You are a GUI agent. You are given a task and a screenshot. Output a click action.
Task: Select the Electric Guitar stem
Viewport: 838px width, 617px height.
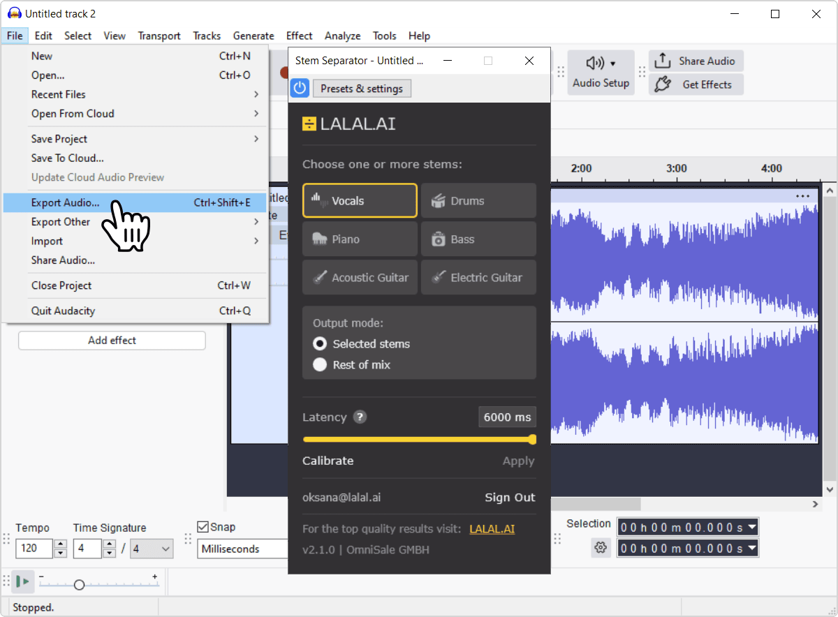click(x=478, y=278)
